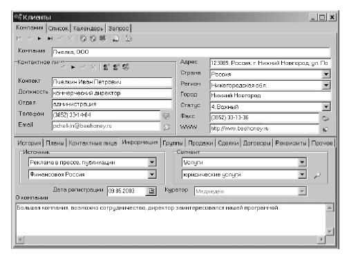Image resolution: width=349 pixels, height=256 pixels.
Task: Go to next company record in main toolbar
Action: coord(39,39)
